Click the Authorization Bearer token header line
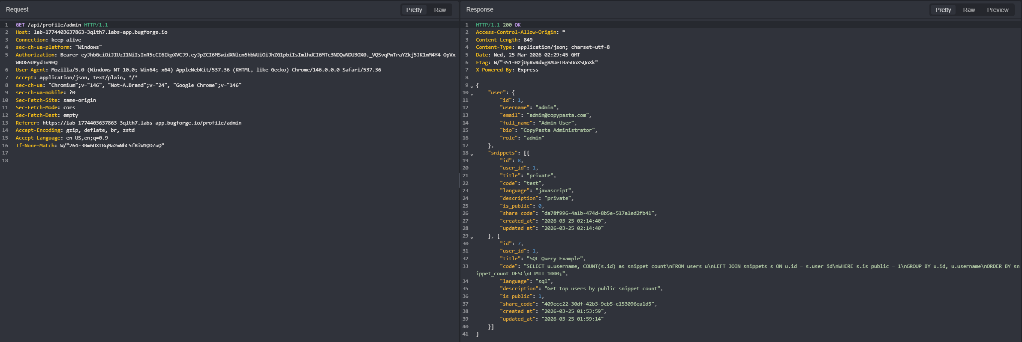1022x342 pixels. [235, 59]
